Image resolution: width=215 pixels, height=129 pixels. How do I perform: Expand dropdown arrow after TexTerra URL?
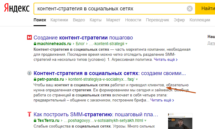click(x=145, y=121)
